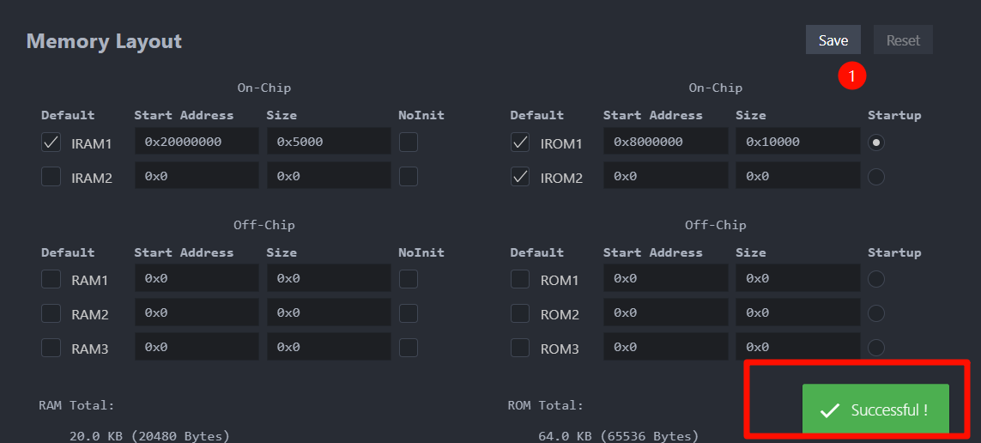
Task: Edit the ROM3 size field
Action: pos(797,347)
